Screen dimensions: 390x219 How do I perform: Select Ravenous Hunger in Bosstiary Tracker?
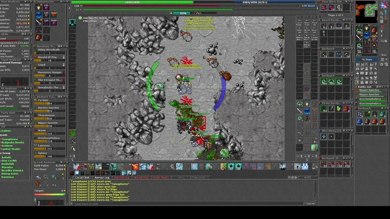tap(50, 74)
